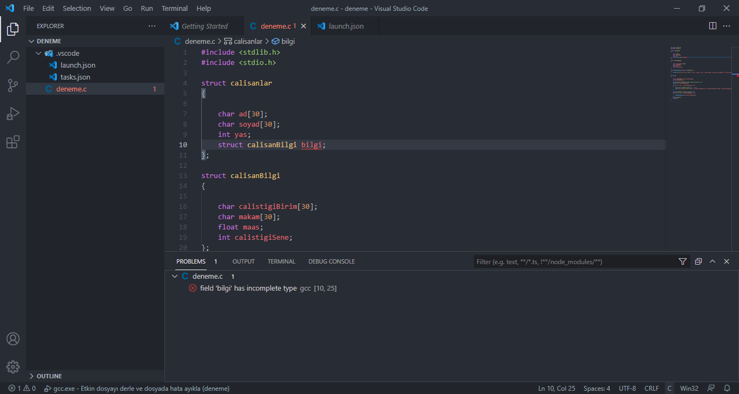Screen dimensions: 739x394
Task: Open the File menu
Action: [x=29, y=8]
